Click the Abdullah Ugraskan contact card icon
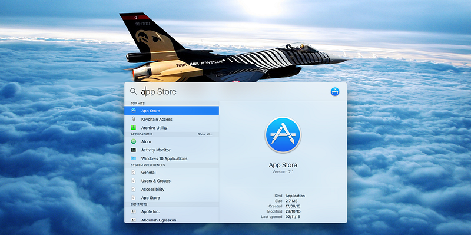Image resolution: width=471 pixels, height=235 pixels. pos(134,220)
